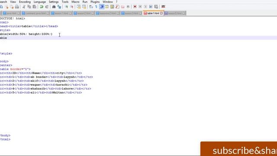This screenshot has width=277, height=156.
Task: Toggle the highlighted indent guide icon
Action: [102, 7]
